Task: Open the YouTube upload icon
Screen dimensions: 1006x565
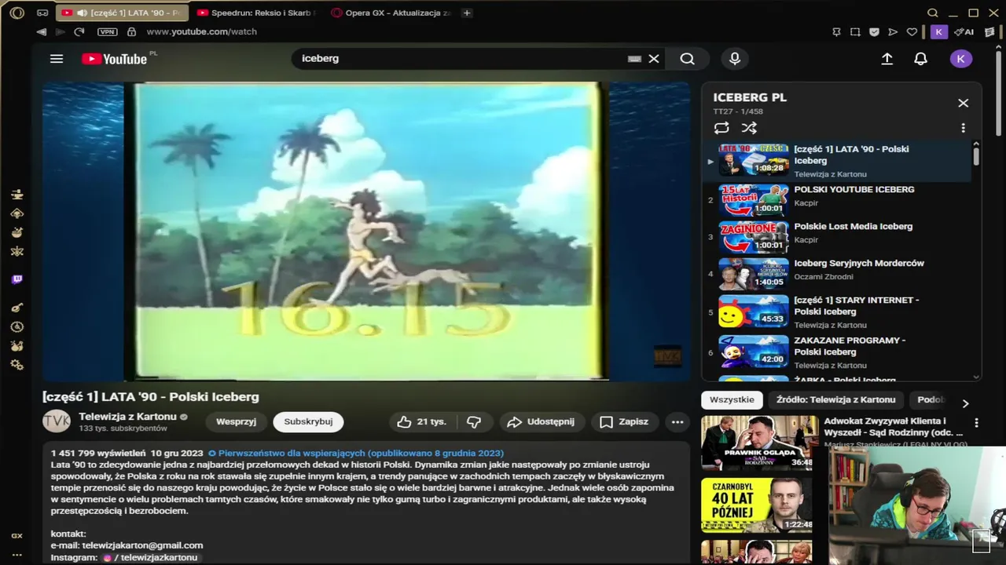Action: click(x=887, y=59)
